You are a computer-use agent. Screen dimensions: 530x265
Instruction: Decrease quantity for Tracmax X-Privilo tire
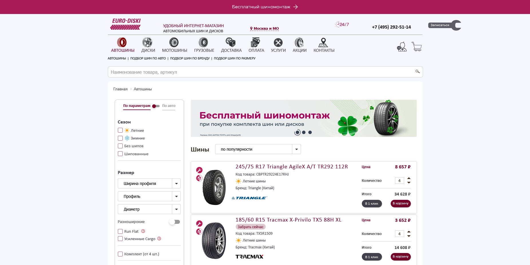pyautogui.click(x=409, y=236)
